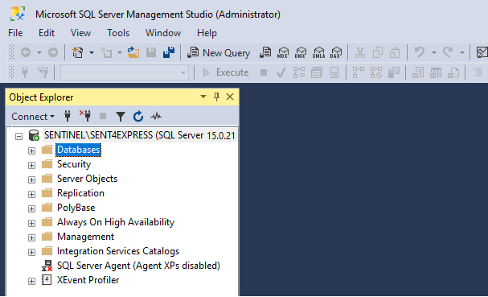Click the New Query button
488x297 pixels.
(x=219, y=52)
